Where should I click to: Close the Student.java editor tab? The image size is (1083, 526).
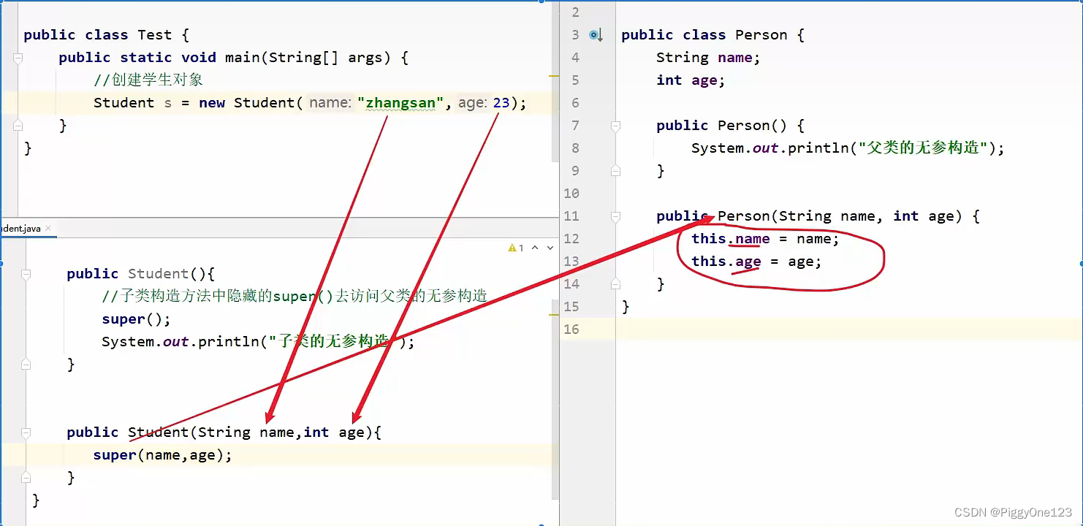coord(48,229)
